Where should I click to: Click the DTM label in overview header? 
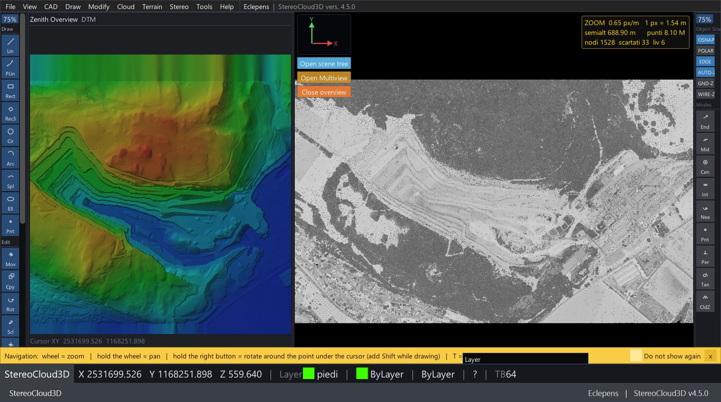tap(89, 20)
